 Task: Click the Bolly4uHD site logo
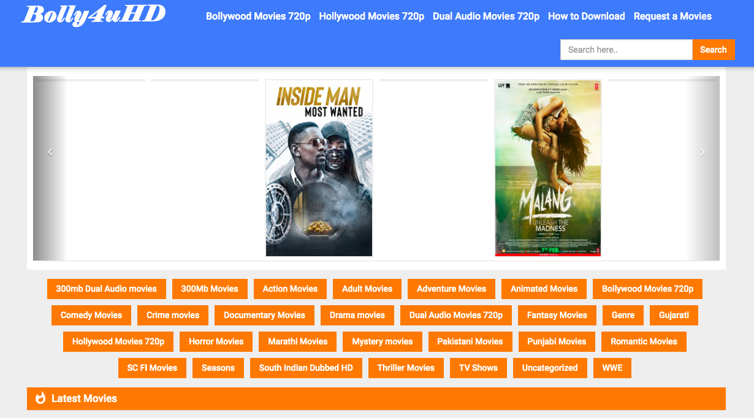coord(93,15)
